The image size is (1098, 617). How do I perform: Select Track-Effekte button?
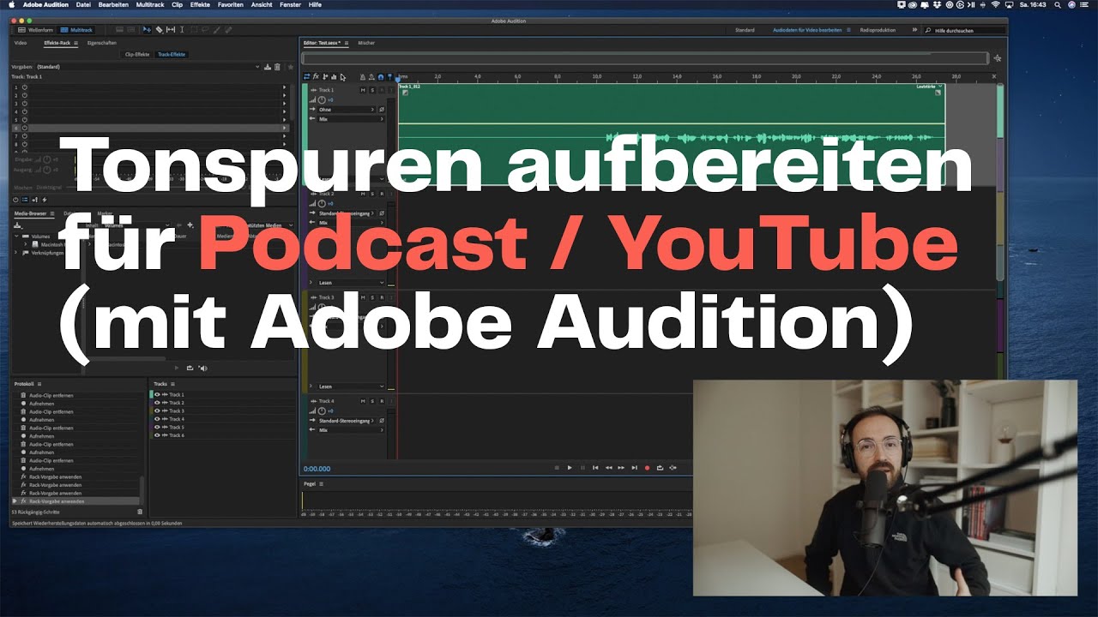(x=172, y=54)
